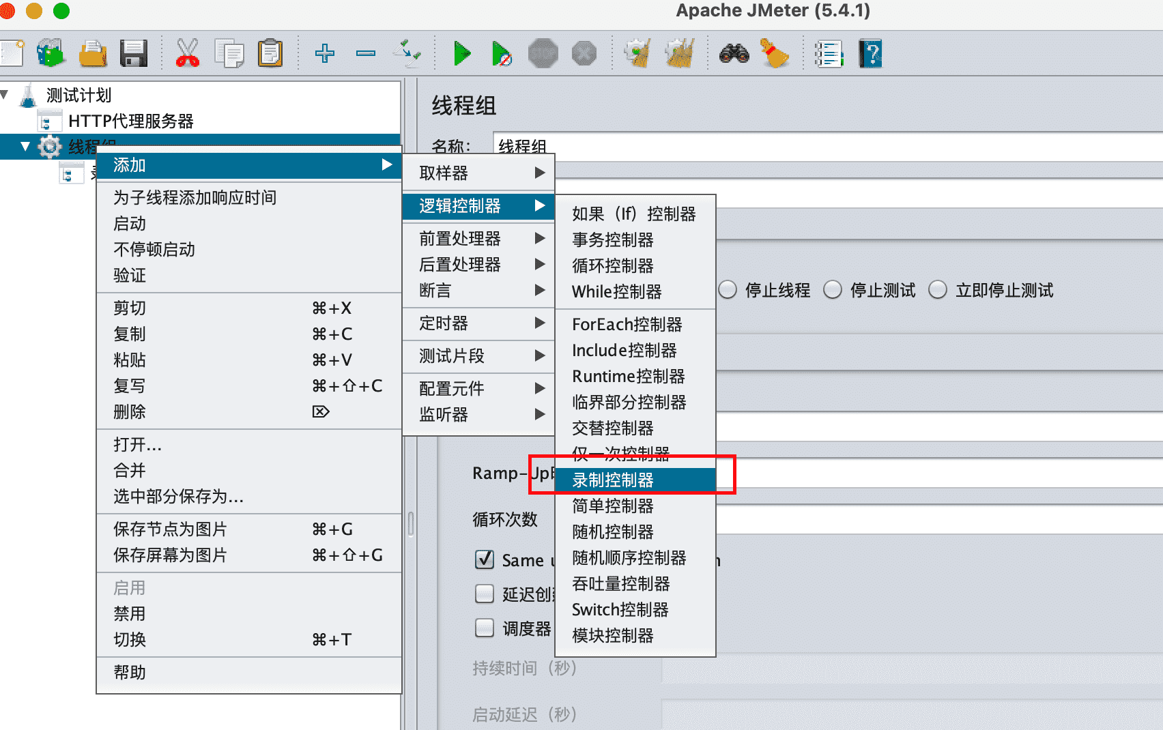Pick the Switch控制器 menu item

[x=635, y=609]
